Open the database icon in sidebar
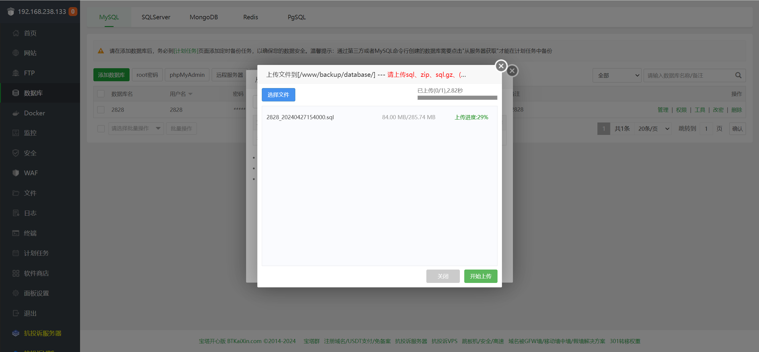Image resolution: width=759 pixels, height=352 pixels. [16, 93]
